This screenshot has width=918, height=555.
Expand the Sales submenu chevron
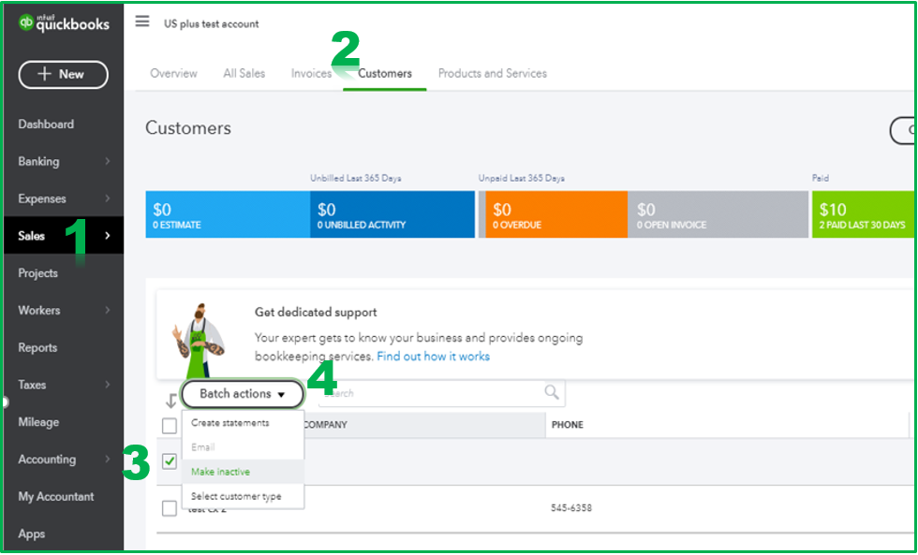point(108,236)
